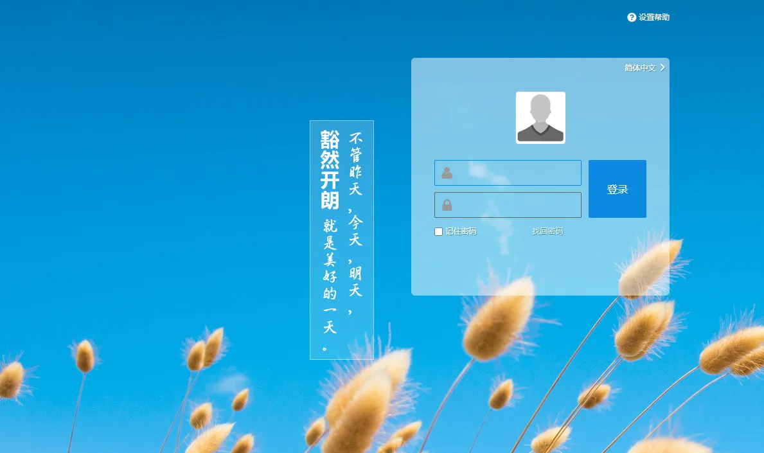This screenshot has height=453, width=764.
Task: Open the 设置帮助 help link
Action: pyautogui.click(x=653, y=17)
